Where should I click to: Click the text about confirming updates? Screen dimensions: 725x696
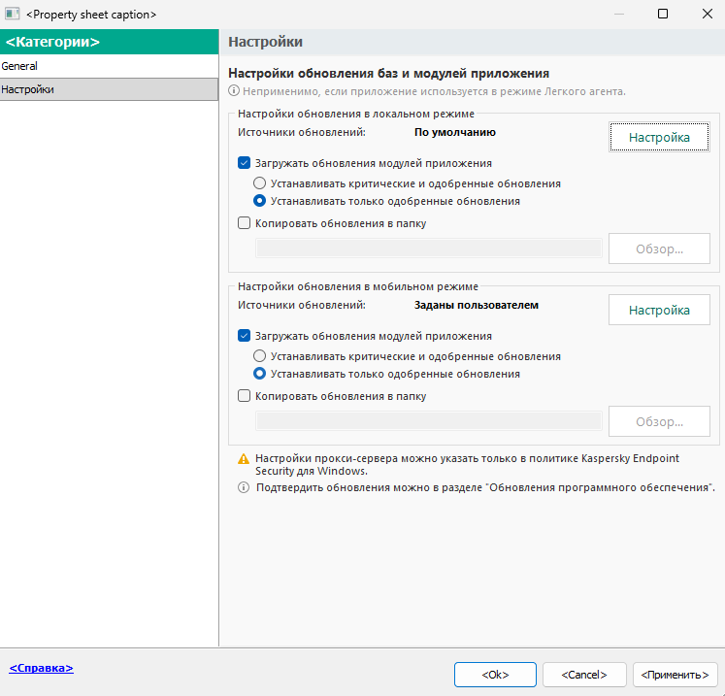coord(485,487)
